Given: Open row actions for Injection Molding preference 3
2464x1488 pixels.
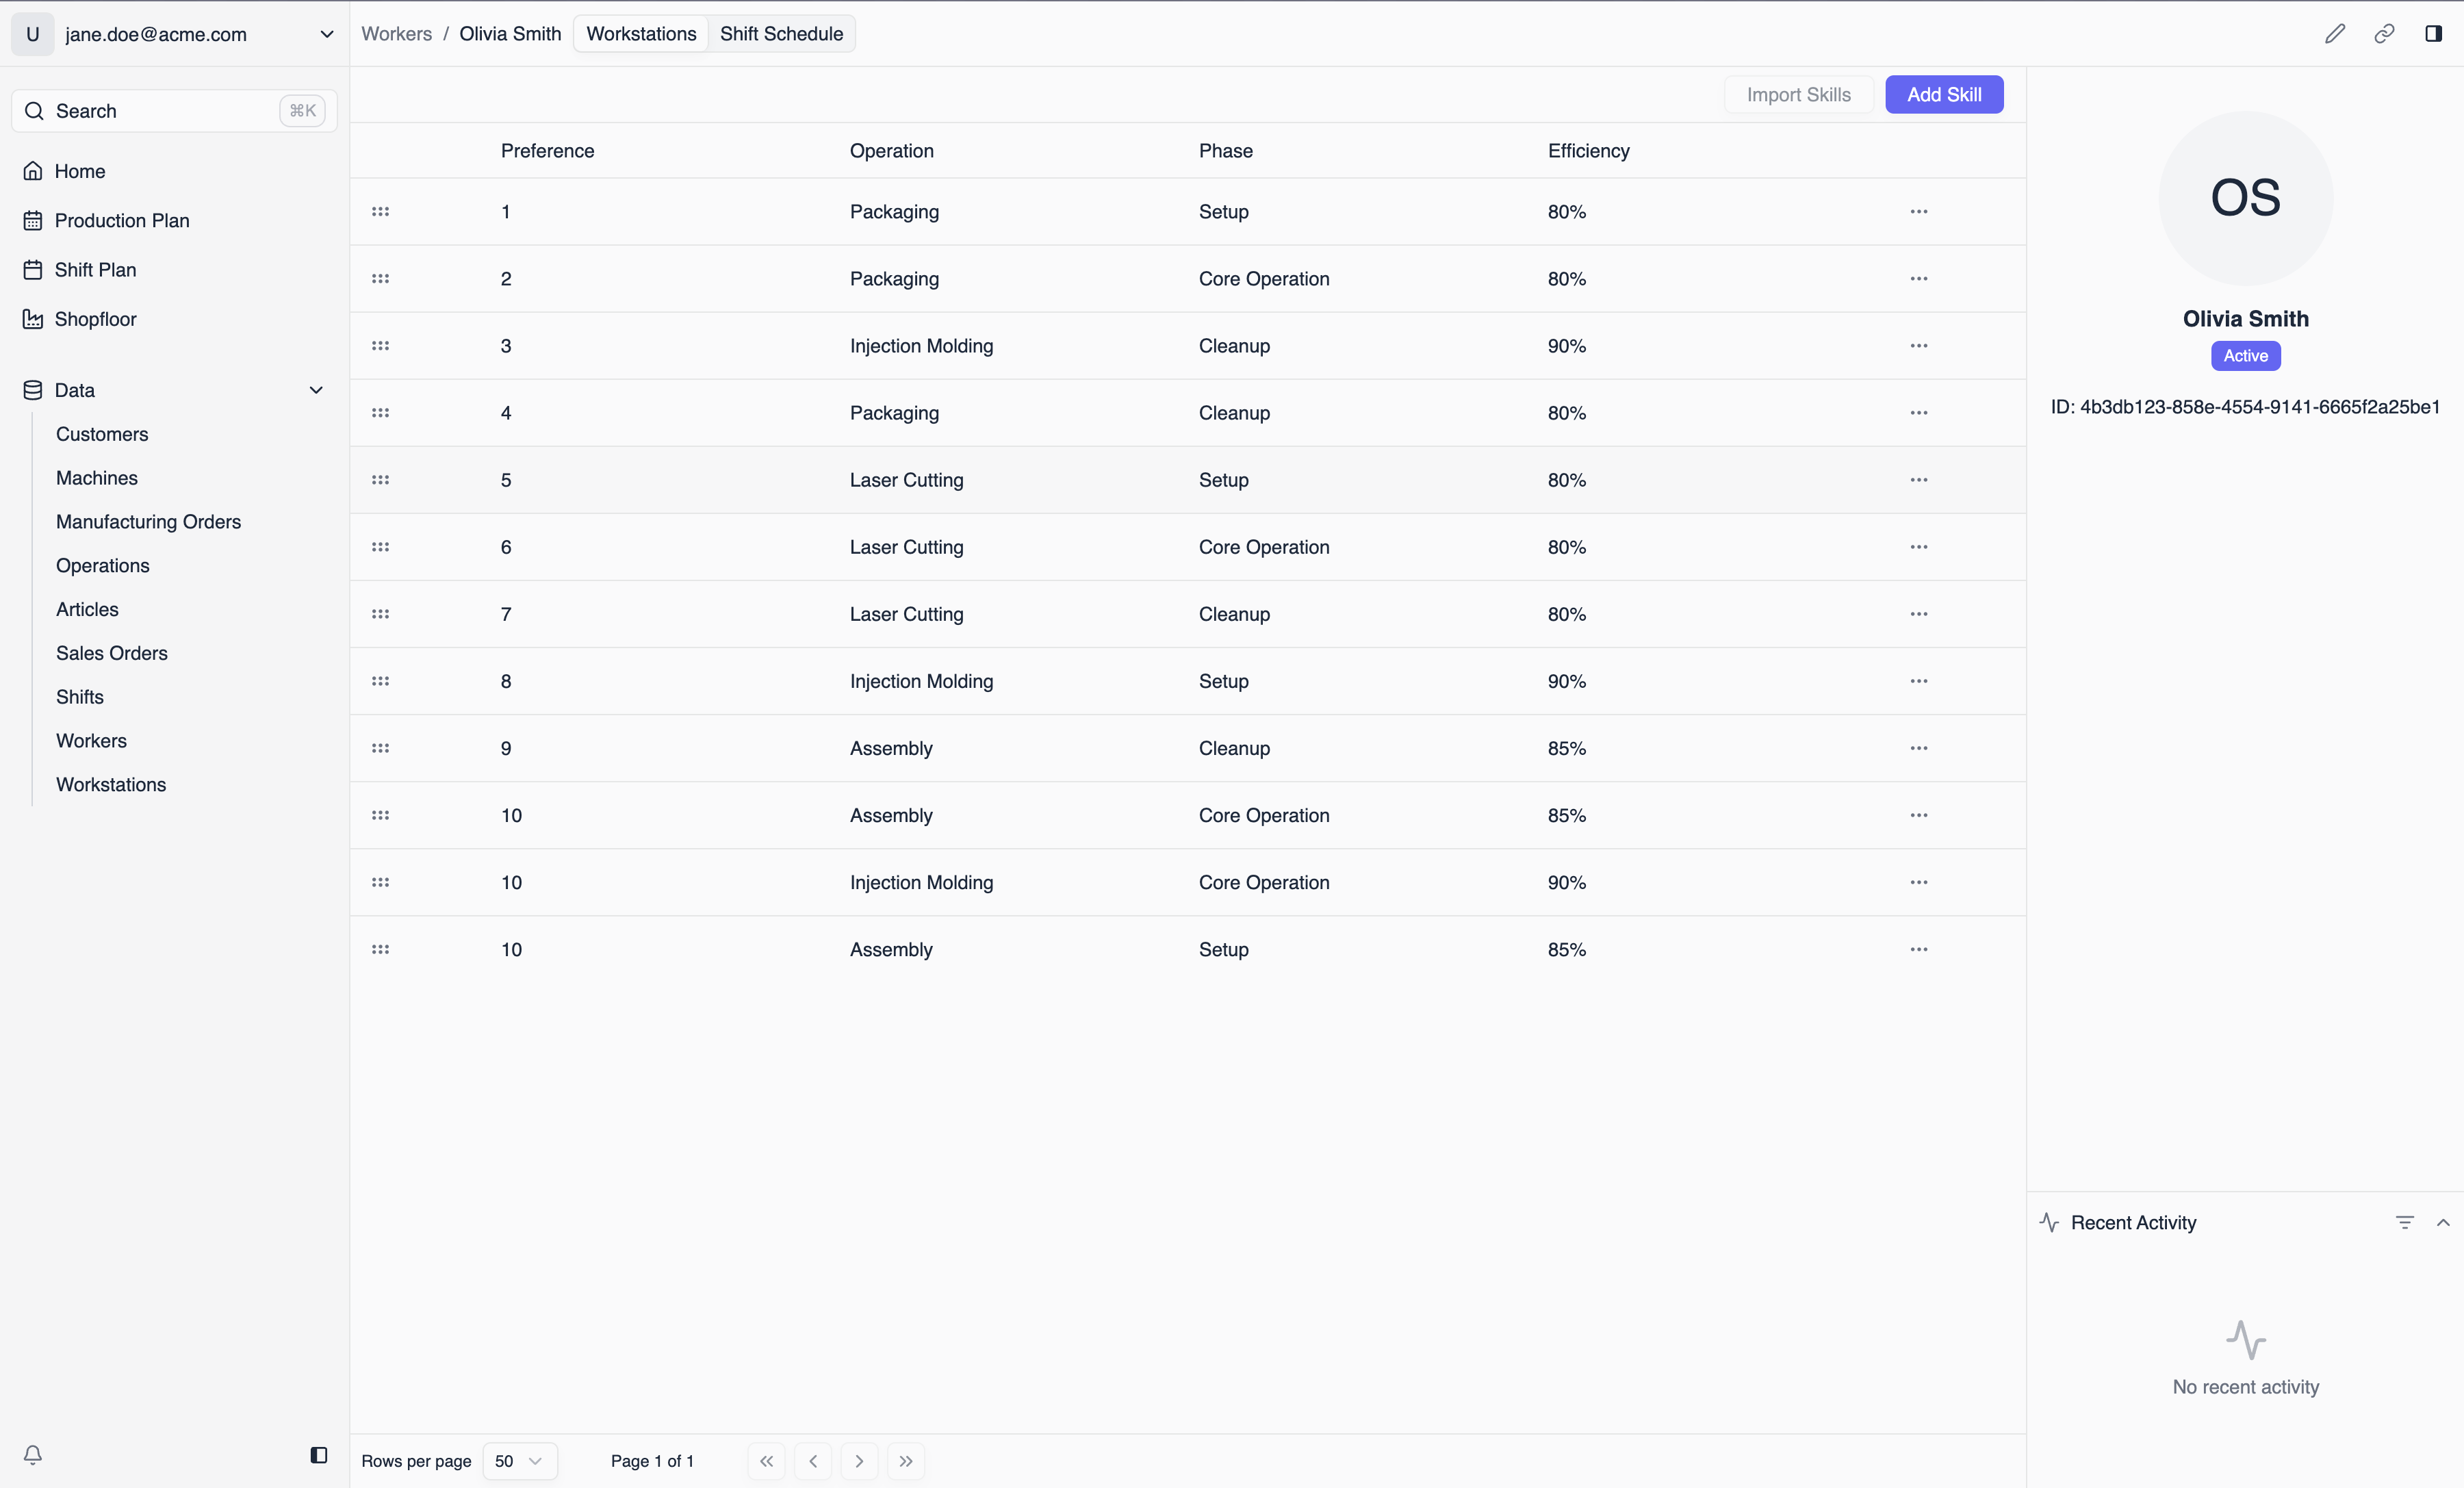Looking at the screenshot, I should pyautogui.click(x=1919, y=346).
